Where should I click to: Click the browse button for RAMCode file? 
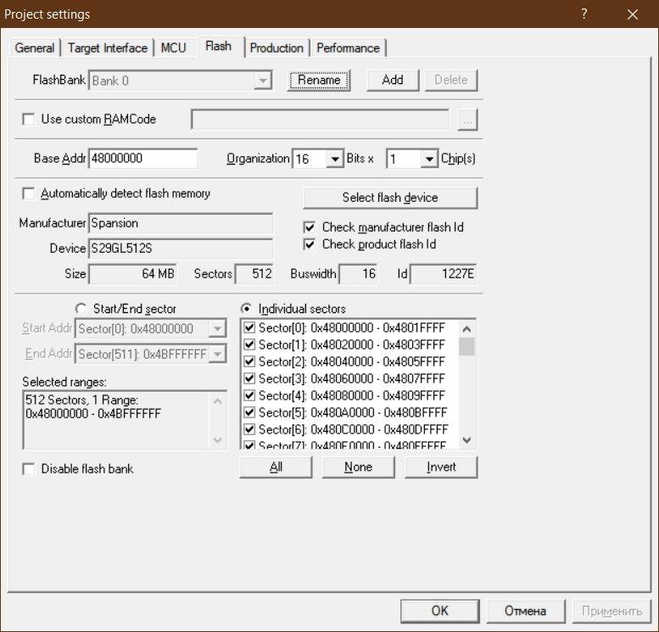[467, 120]
